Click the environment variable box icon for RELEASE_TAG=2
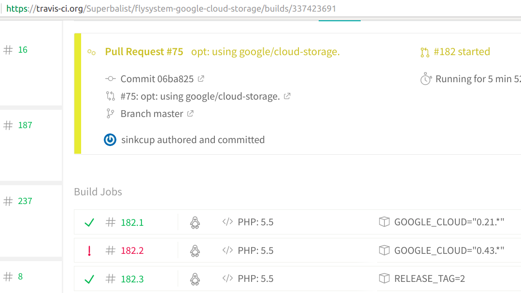This screenshot has height=293, width=521. click(x=384, y=278)
